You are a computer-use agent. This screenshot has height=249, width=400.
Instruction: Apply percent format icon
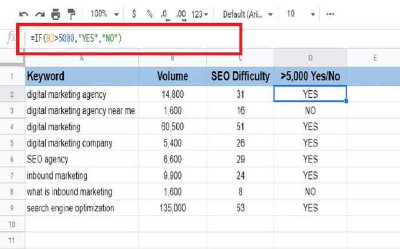pos(150,14)
